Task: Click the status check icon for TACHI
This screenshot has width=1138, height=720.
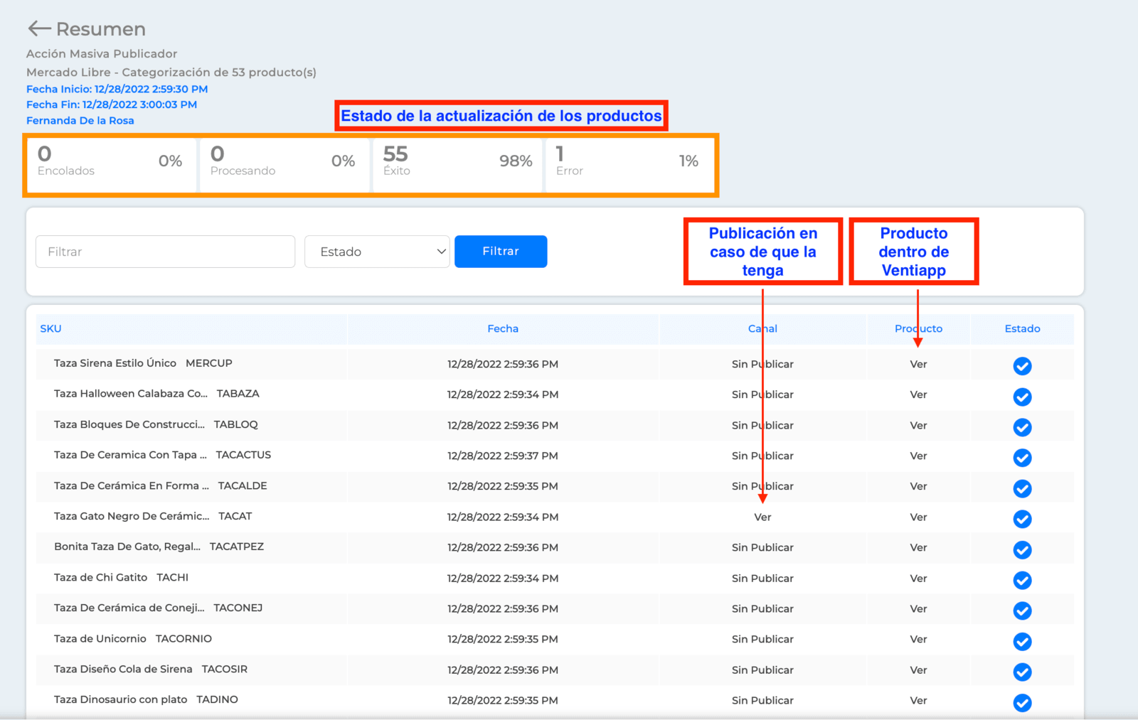Action: tap(1022, 579)
